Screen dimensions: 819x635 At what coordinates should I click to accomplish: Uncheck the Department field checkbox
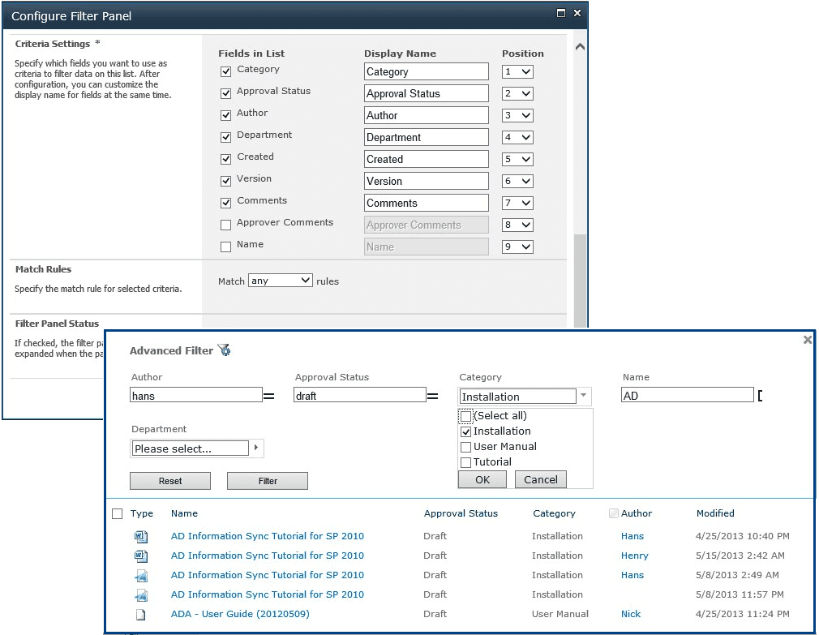pyautogui.click(x=225, y=137)
